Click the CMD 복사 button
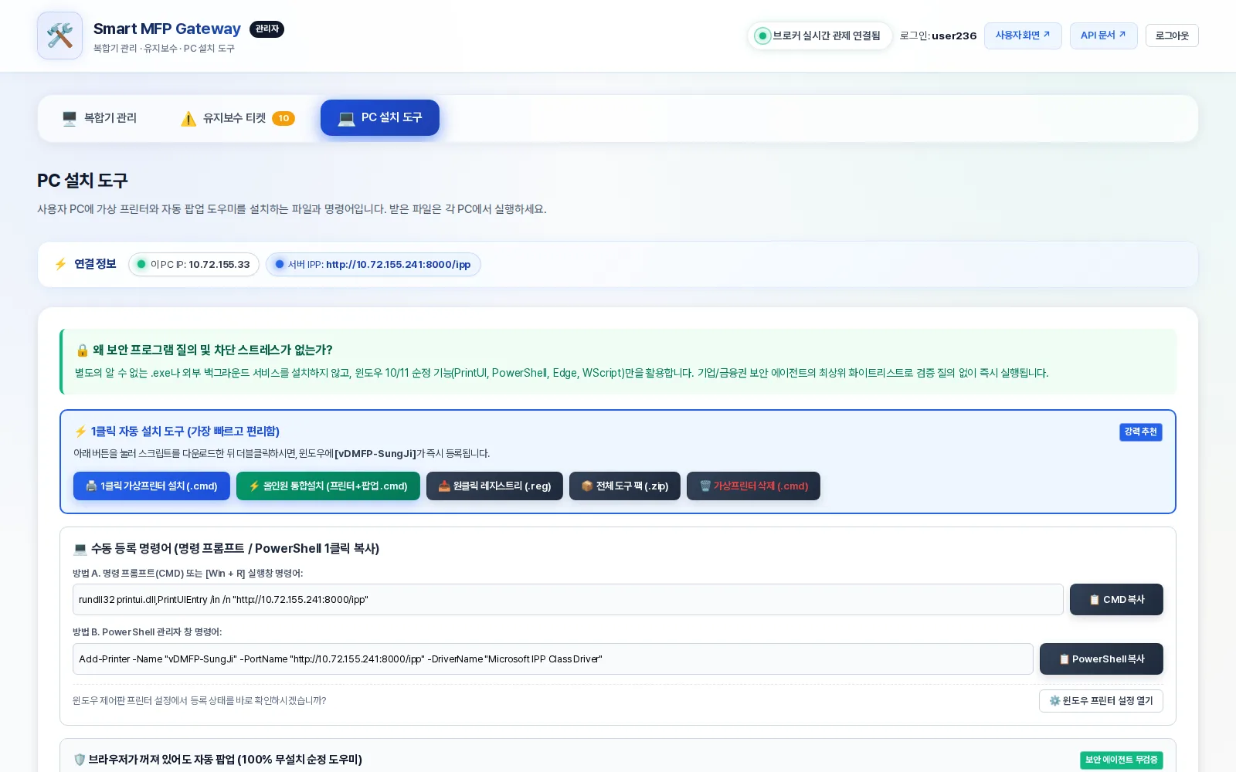Viewport: 1236px width, 772px height. (1116, 600)
